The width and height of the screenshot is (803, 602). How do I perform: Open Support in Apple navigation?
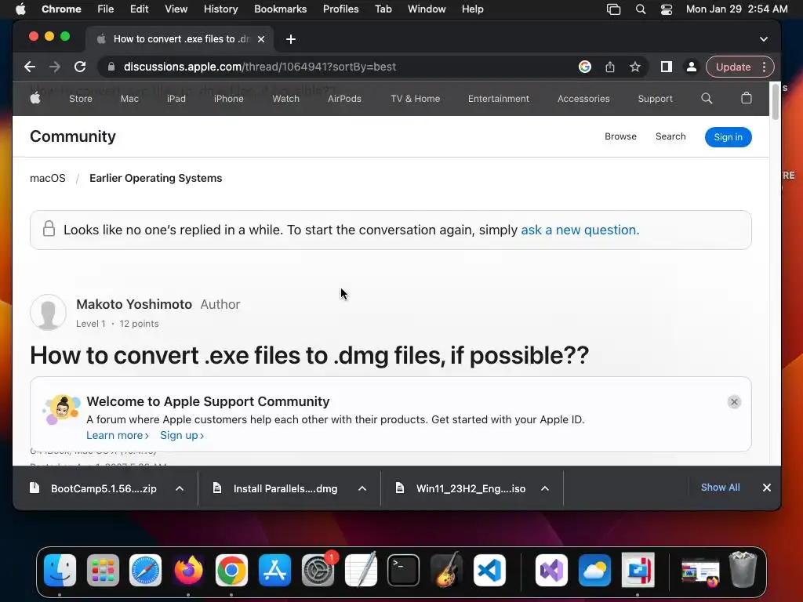coord(655,98)
